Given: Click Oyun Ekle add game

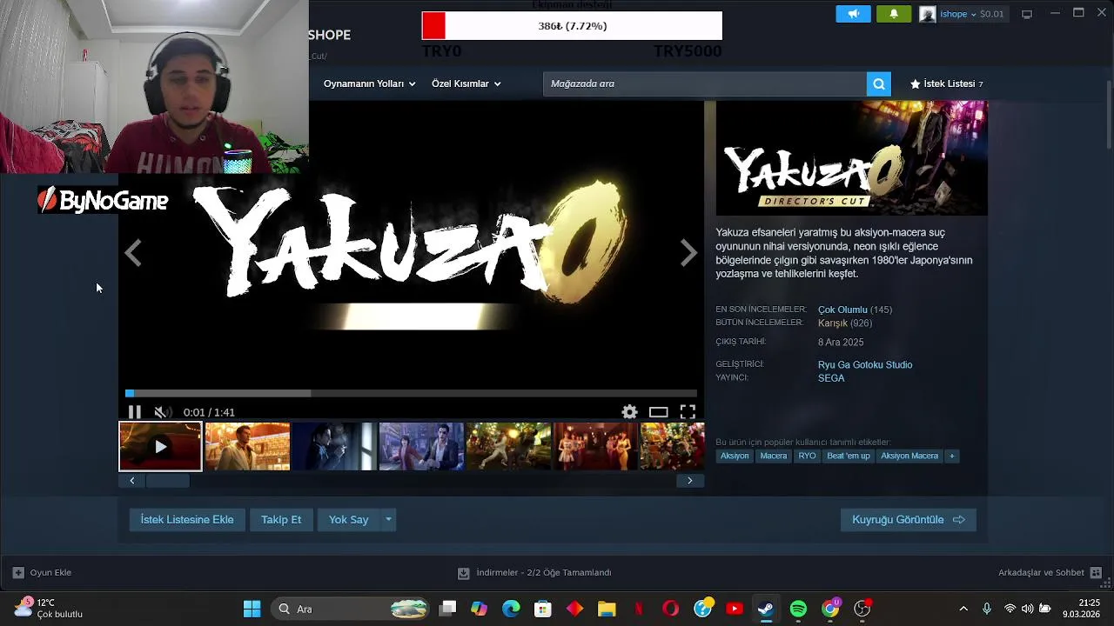Looking at the screenshot, I should (x=42, y=572).
